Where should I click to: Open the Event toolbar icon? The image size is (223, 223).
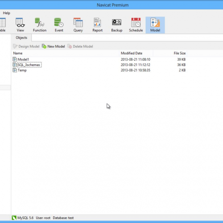tap(59, 25)
